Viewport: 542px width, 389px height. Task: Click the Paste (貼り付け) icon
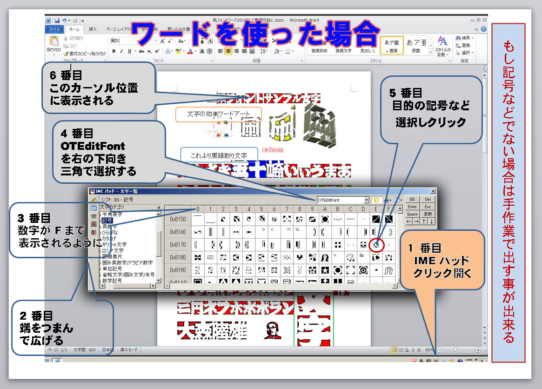(54, 41)
